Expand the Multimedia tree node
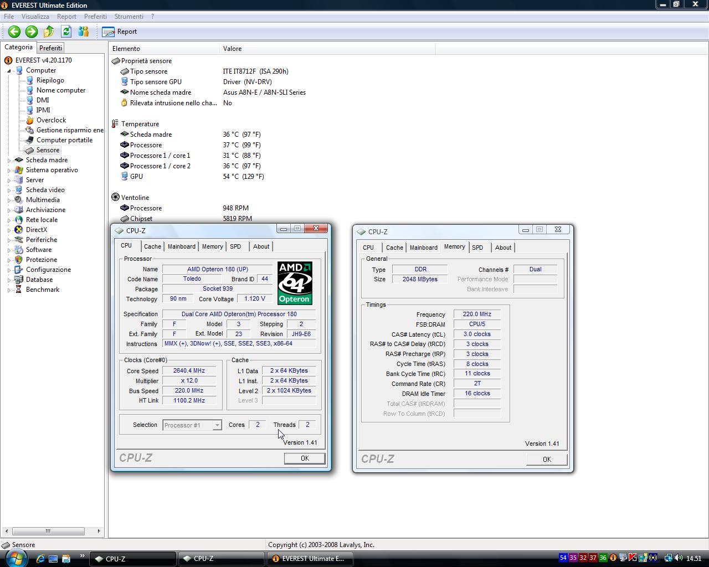The width and height of the screenshot is (709, 567). [x=9, y=200]
